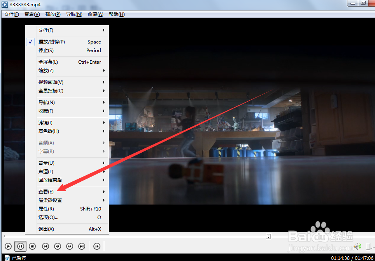Screen dimensions: 375x261
Task: Open 导航(N) in the menu bar
Action: pos(74,14)
